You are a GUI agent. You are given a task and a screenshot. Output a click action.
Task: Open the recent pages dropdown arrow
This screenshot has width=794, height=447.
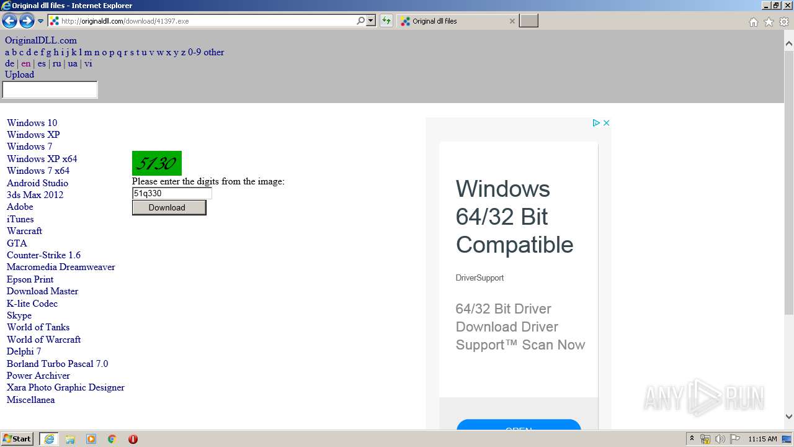click(41, 21)
